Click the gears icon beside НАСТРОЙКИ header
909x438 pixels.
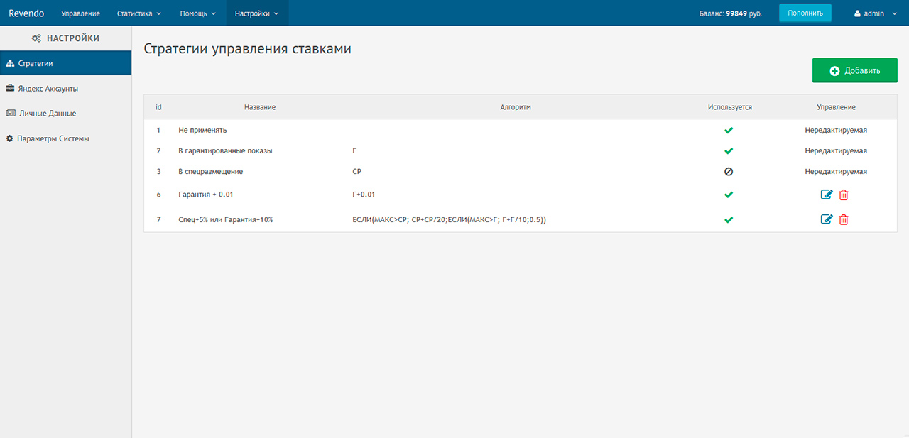point(36,39)
